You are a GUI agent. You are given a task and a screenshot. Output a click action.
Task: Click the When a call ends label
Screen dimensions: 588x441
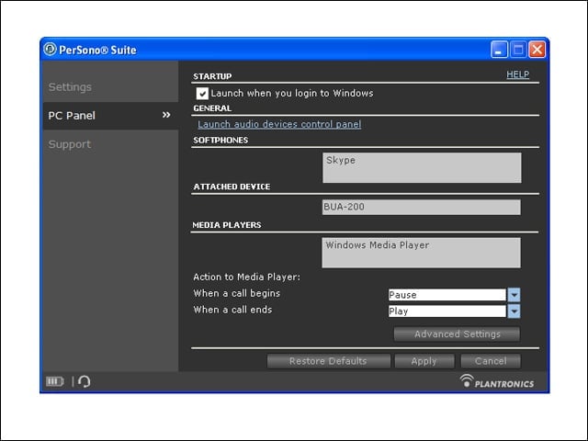pos(232,310)
